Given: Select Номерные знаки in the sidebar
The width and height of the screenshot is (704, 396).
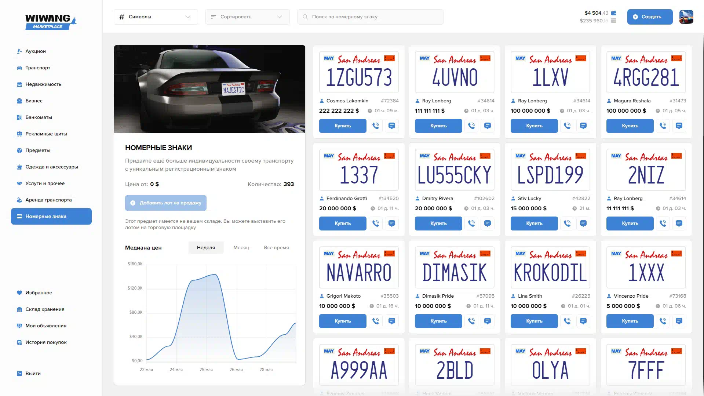Looking at the screenshot, I should (x=51, y=217).
